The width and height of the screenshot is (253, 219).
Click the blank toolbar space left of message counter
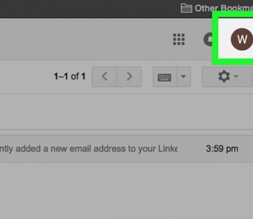click(26, 77)
